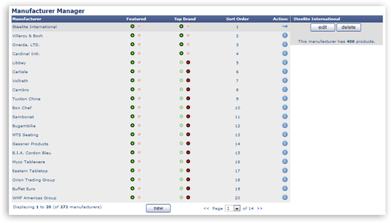
Task: Click the Bugambilia manufacturer name
Action: tap(24, 126)
